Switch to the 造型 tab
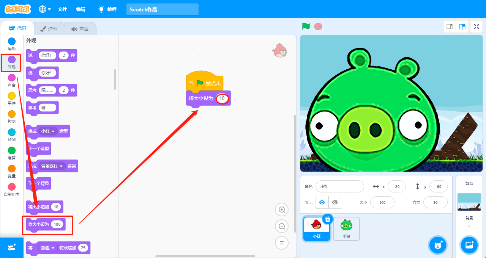Image resolution: width=486 pixels, height=258 pixels. [x=49, y=29]
